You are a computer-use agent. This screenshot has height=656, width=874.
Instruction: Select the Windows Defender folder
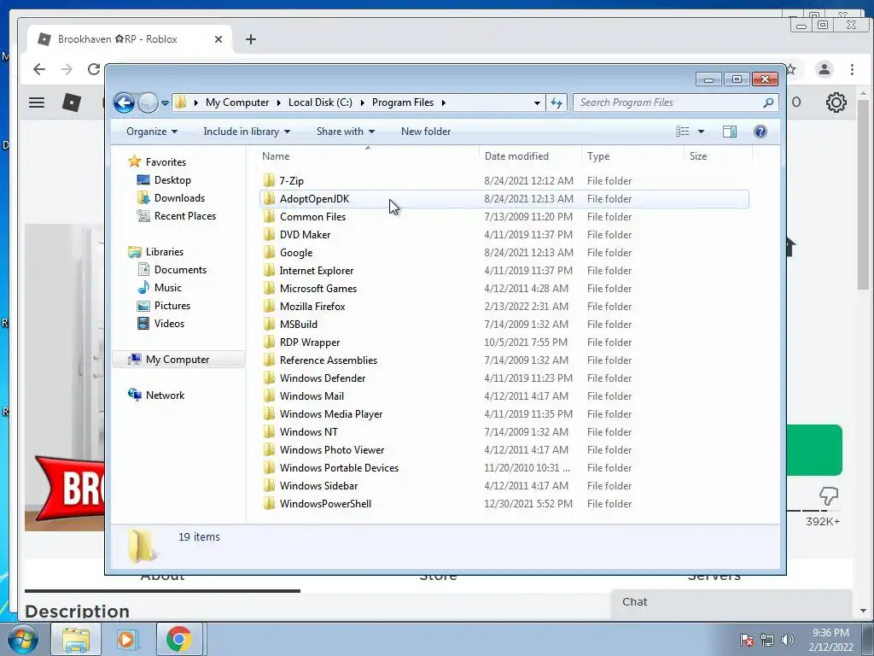click(504, 378)
